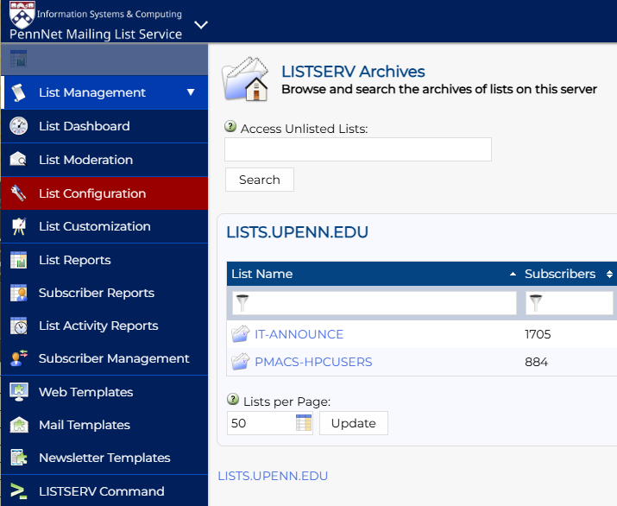This screenshot has width=617, height=506.
Task: Expand the header dropdown chevron
Action: coord(201,25)
